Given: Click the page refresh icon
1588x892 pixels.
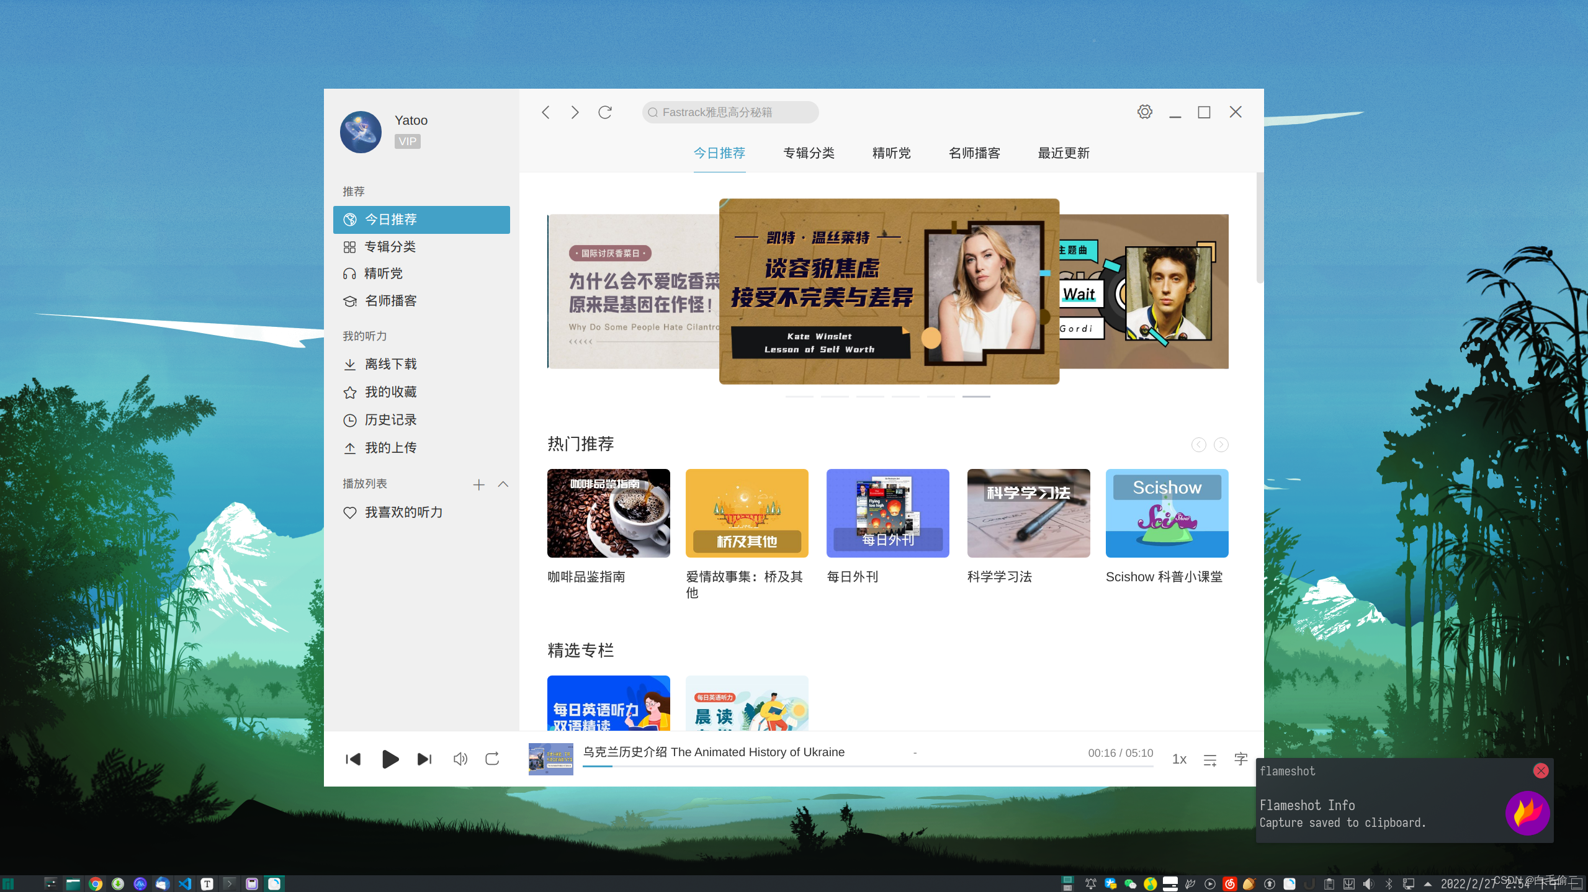Looking at the screenshot, I should point(605,112).
